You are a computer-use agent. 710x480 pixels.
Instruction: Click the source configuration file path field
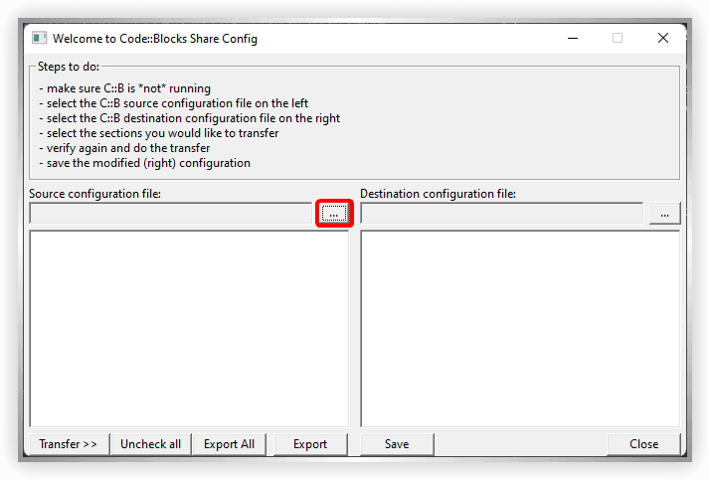pos(170,214)
